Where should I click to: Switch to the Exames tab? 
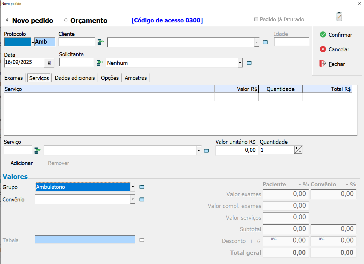point(13,78)
